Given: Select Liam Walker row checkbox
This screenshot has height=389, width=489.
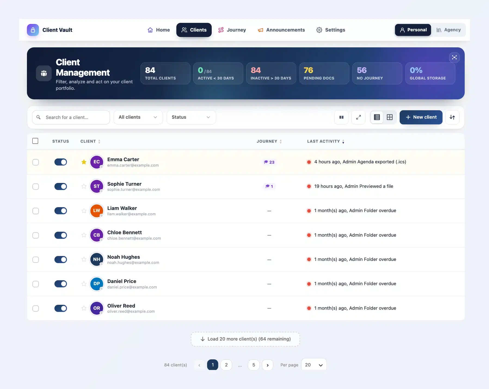Looking at the screenshot, I should pyautogui.click(x=36, y=211).
